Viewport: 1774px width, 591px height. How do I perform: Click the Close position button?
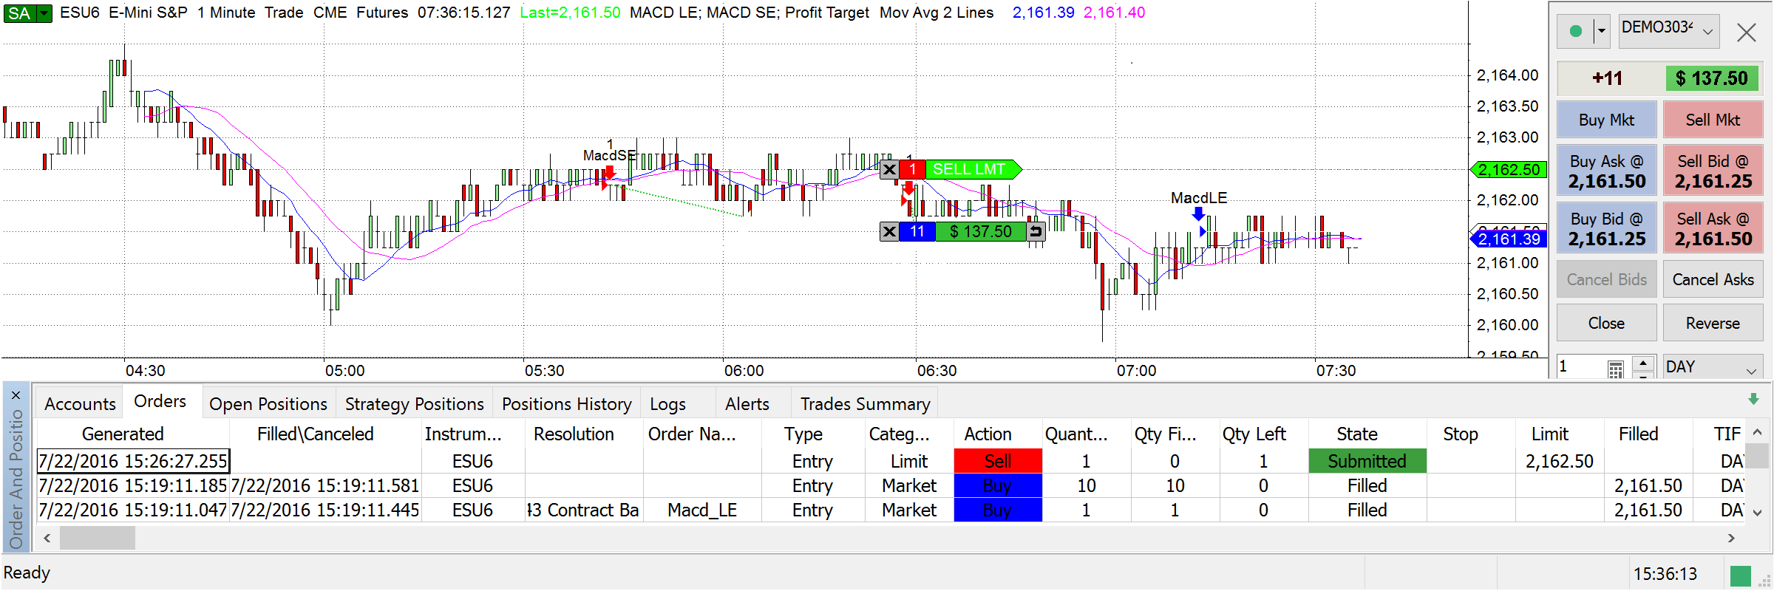point(1606,323)
